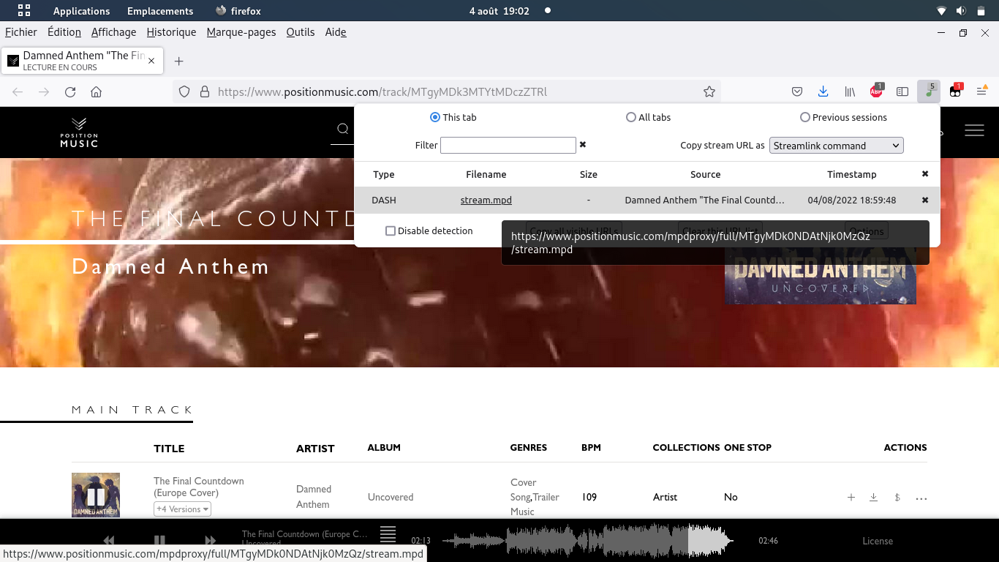Open the Fichier menu
The image size is (999, 562).
[21, 32]
